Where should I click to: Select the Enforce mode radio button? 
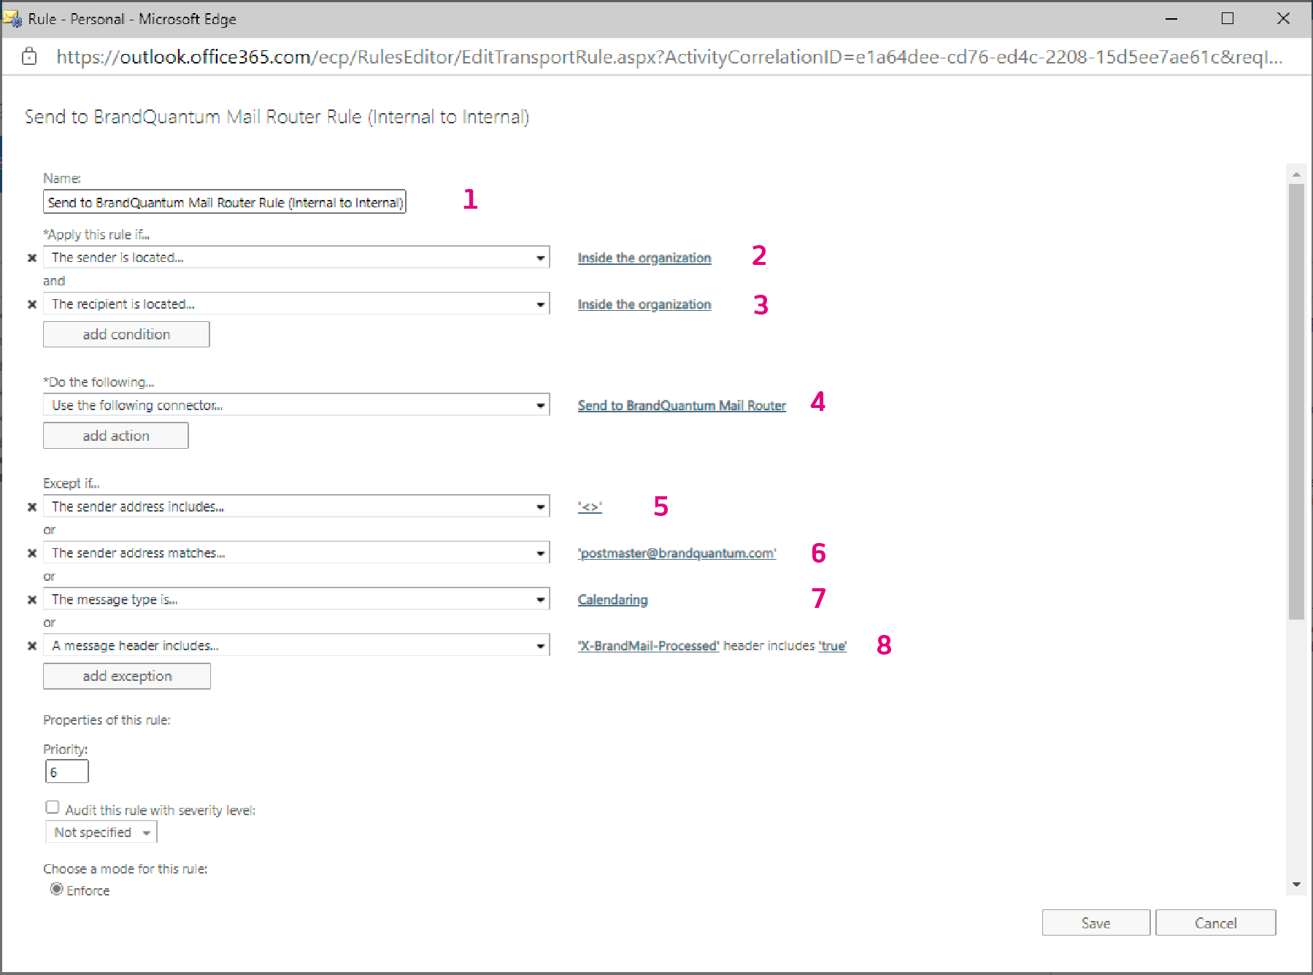pos(56,889)
